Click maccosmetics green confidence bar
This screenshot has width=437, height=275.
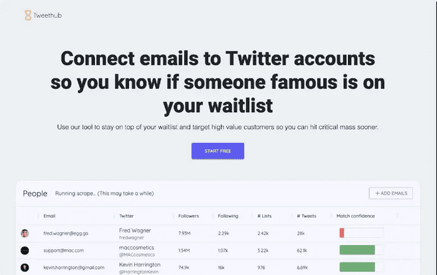coord(357,250)
